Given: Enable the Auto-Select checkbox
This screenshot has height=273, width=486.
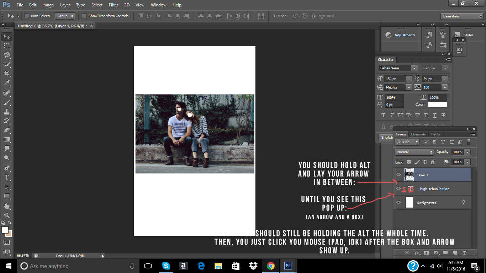Looking at the screenshot, I should point(26,16).
